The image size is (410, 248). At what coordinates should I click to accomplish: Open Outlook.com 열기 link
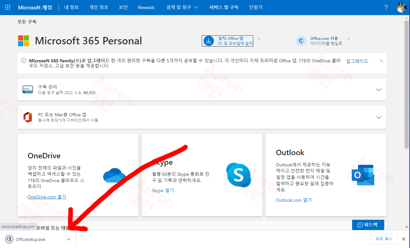tap(294, 200)
